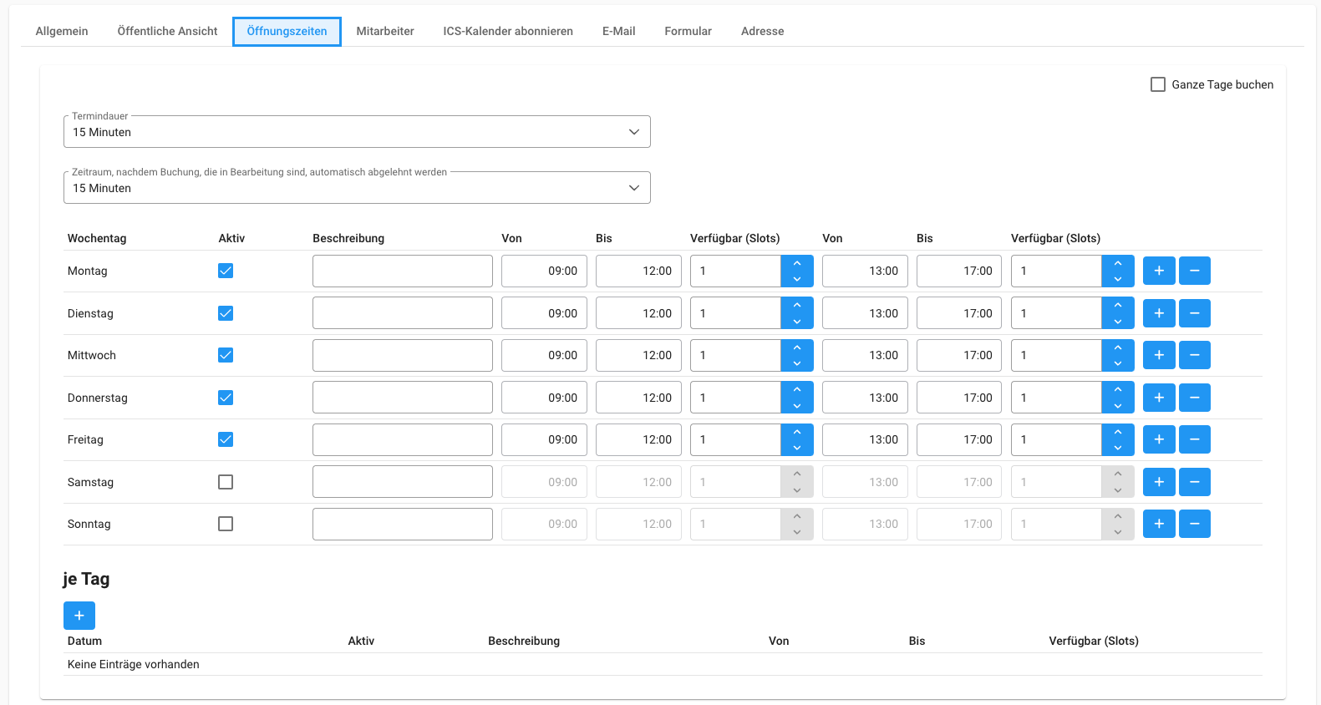The width and height of the screenshot is (1321, 705).
Task: Click the Beschreibung field for Dienstag
Action: tap(402, 313)
